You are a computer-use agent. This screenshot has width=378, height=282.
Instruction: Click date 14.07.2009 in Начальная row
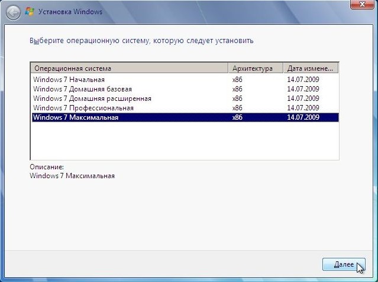pyautogui.click(x=303, y=80)
